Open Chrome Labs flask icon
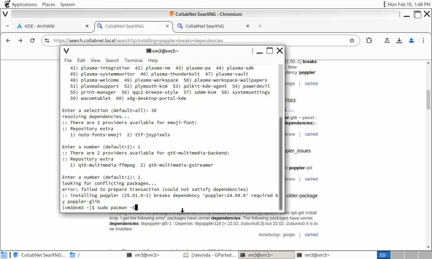This screenshot has width=432, height=259. click(x=387, y=40)
